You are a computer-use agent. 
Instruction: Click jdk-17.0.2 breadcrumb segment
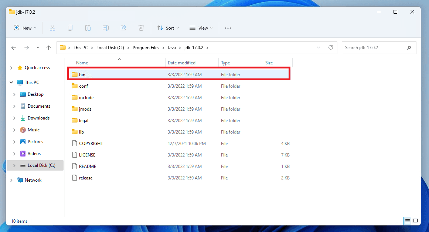click(x=194, y=48)
